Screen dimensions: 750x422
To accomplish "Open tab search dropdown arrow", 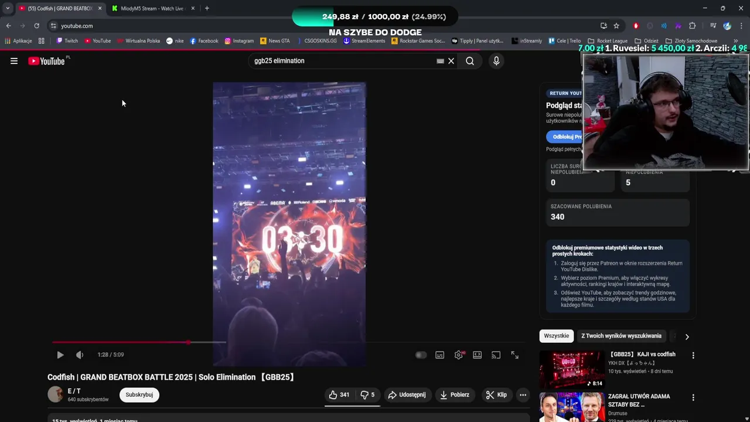I will (8, 8).
